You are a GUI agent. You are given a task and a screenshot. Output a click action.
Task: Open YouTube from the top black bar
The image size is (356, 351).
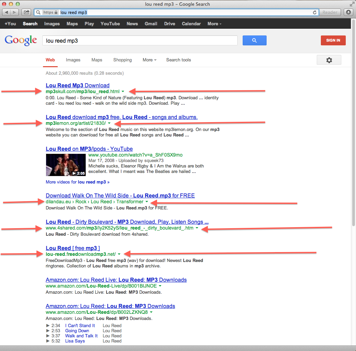[x=110, y=24]
